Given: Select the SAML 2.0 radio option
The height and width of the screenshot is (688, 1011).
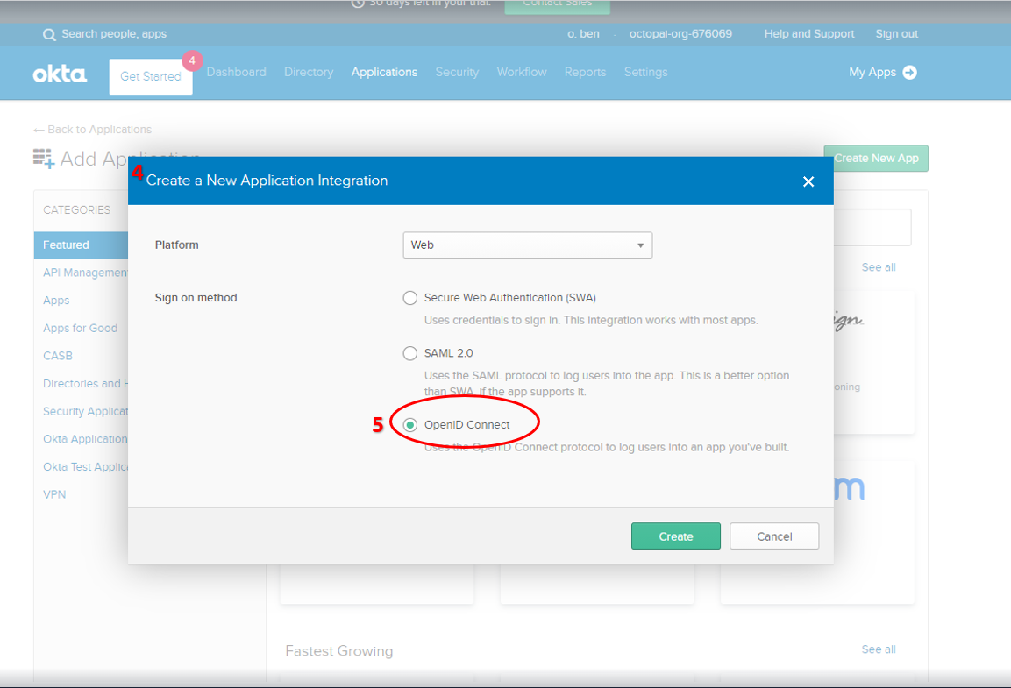Looking at the screenshot, I should [x=409, y=353].
